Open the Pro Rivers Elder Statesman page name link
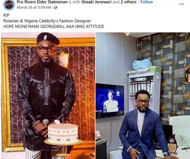Image resolution: width=190 pixels, height=159 pixels. [42, 2]
